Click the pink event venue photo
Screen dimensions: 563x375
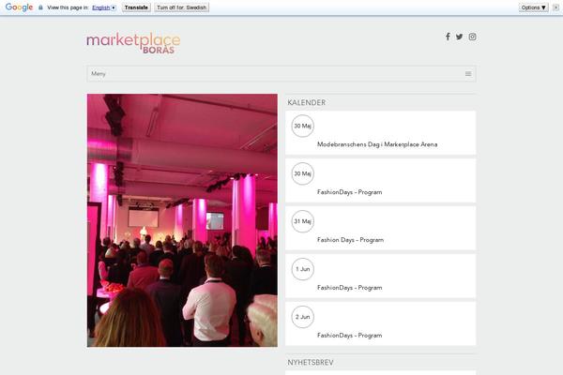pos(182,220)
